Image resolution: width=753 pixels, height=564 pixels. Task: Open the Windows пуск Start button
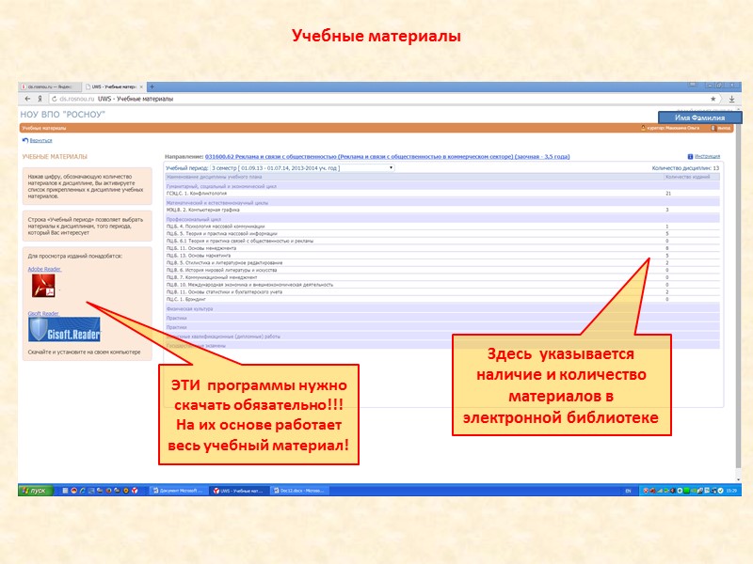[36, 490]
